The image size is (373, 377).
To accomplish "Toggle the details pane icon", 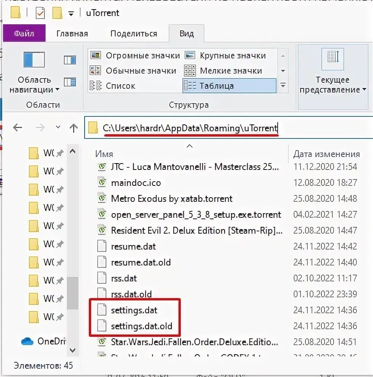I will pos(70,82).
